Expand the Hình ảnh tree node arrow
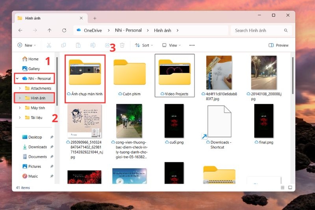315x210 pixels. click(x=20, y=98)
